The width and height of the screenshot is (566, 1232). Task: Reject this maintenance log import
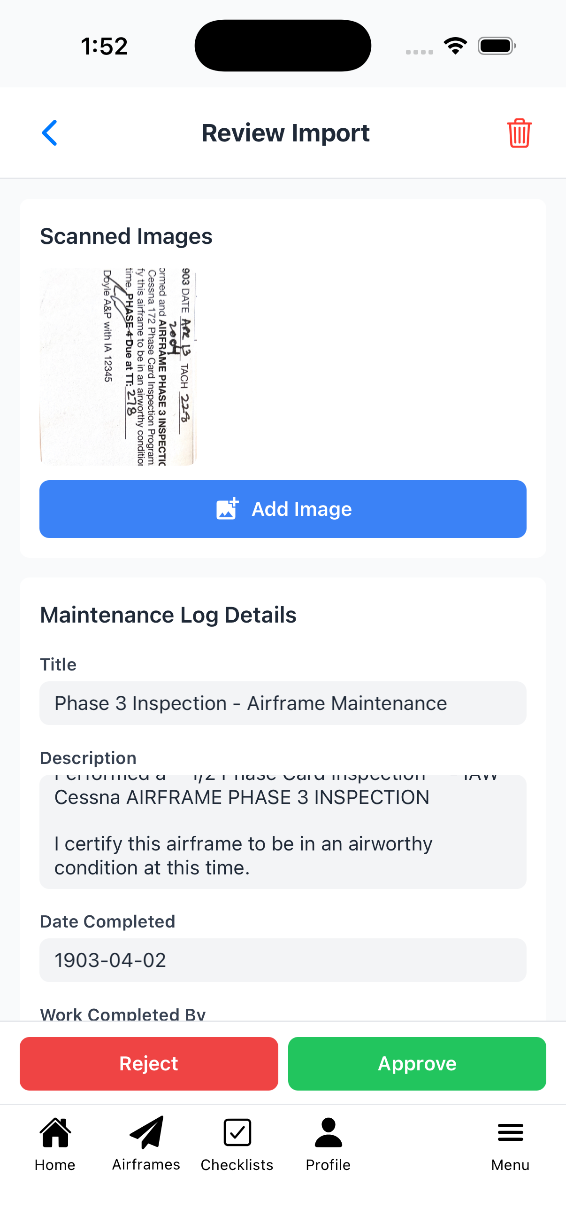pyautogui.click(x=149, y=1063)
